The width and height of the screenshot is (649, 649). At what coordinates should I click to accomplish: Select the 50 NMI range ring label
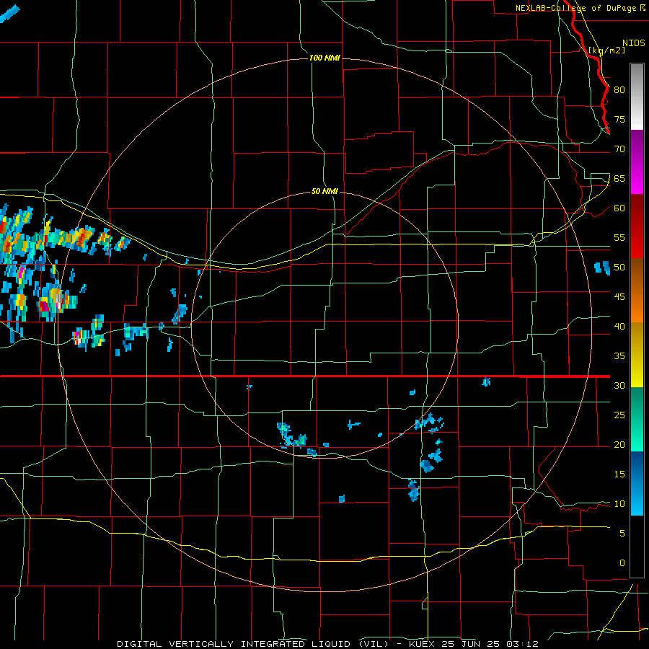pos(324,191)
